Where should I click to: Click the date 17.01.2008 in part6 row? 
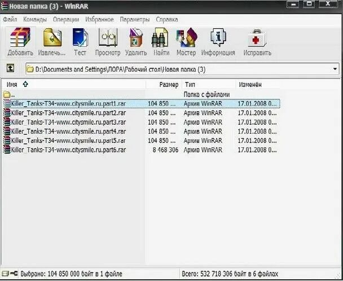coord(257,150)
